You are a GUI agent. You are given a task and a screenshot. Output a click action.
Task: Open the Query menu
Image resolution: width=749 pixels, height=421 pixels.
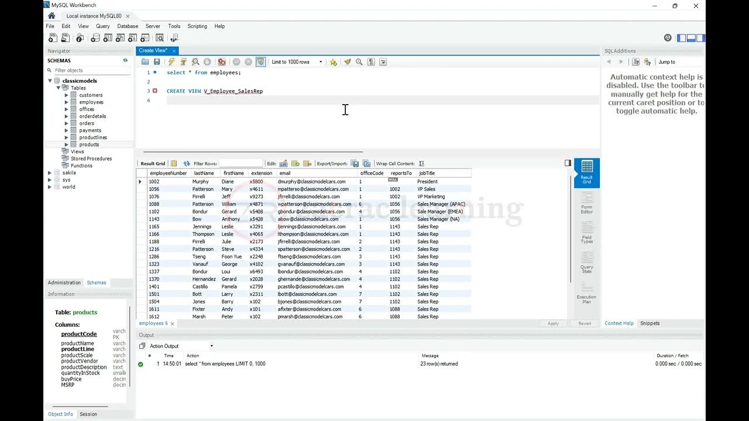[103, 26]
